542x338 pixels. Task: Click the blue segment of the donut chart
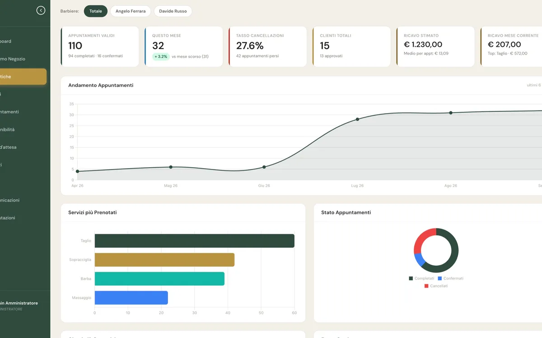coord(420,260)
